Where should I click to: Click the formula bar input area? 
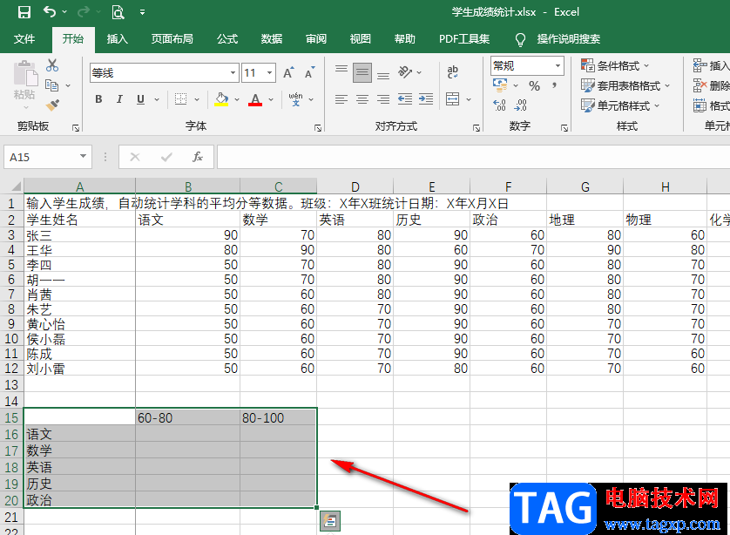coord(473,157)
